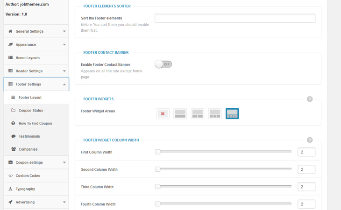Select the three-column footer widget layout

click(215, 113)
